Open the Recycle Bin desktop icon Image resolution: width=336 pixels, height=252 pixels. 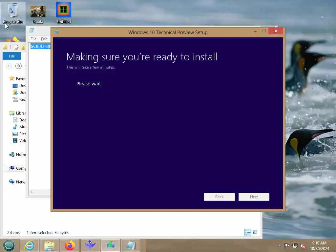[13, 13]
